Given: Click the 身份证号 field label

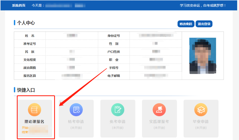Looking at the screenshot, I should [114, 36].
